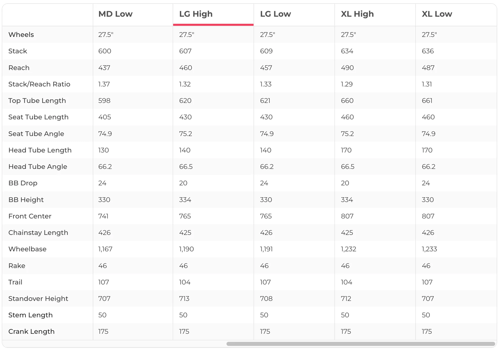
Task: Click the XL High Reach value 490
Action: click(347, 68)
